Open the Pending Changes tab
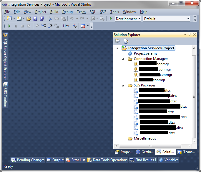Screen dimensions: 201x172 (28, 160)
